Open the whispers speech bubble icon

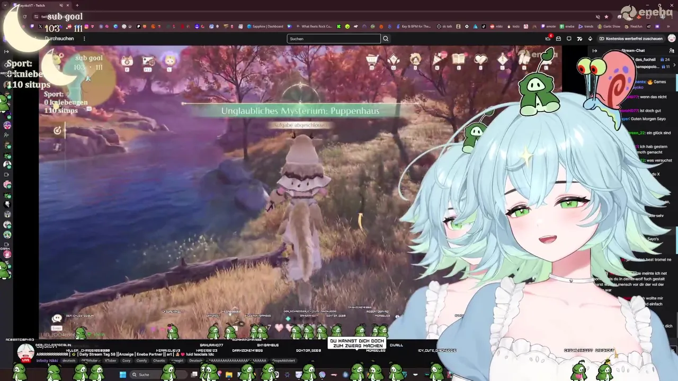click(x=569, y=39)
